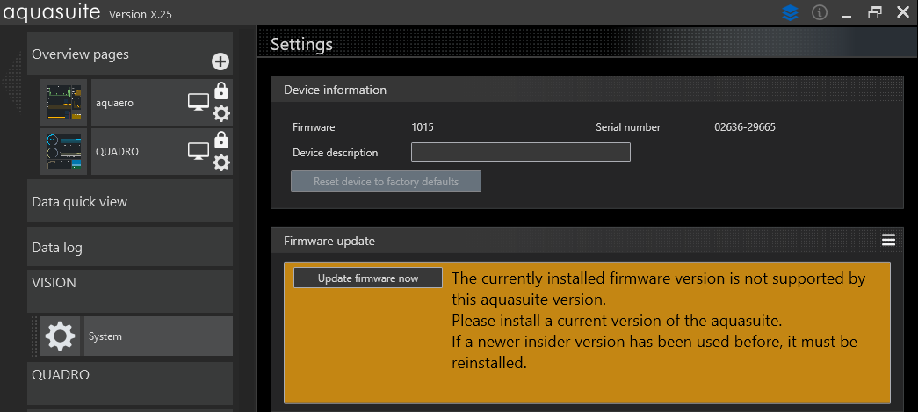Click the QUADRO page monitor icon
This screenshot has width=918, height=412.
click(199, 151)
